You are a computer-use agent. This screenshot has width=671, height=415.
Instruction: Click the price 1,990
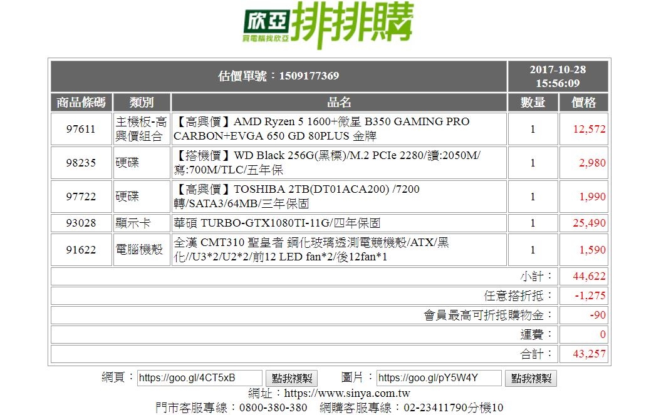[x=592, y=197]
